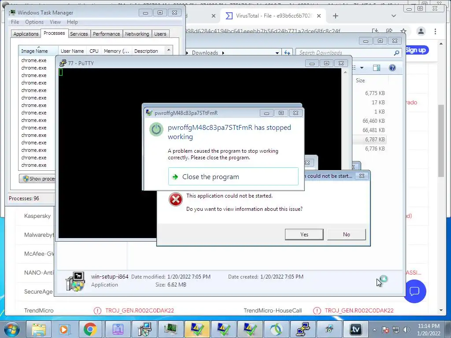Open Action Center flag tray icon
This screenshot has width=451, height=338.
[x=385, y=330]
